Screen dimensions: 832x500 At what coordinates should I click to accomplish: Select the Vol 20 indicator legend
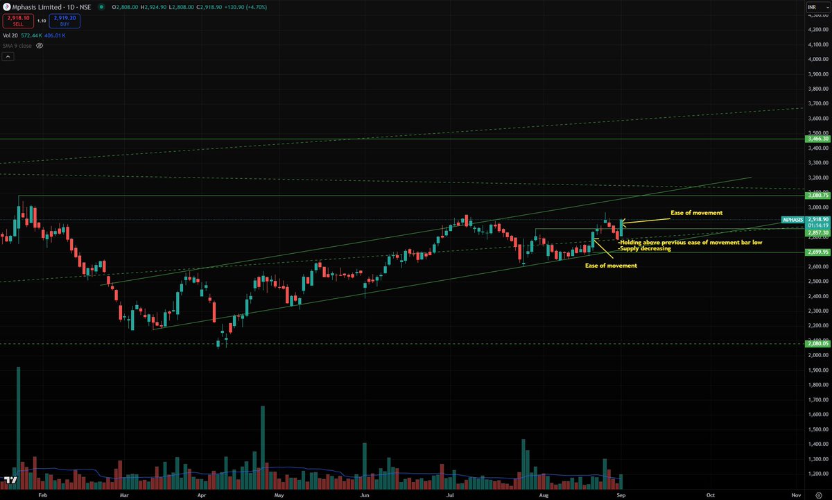[x=12, y=35]
